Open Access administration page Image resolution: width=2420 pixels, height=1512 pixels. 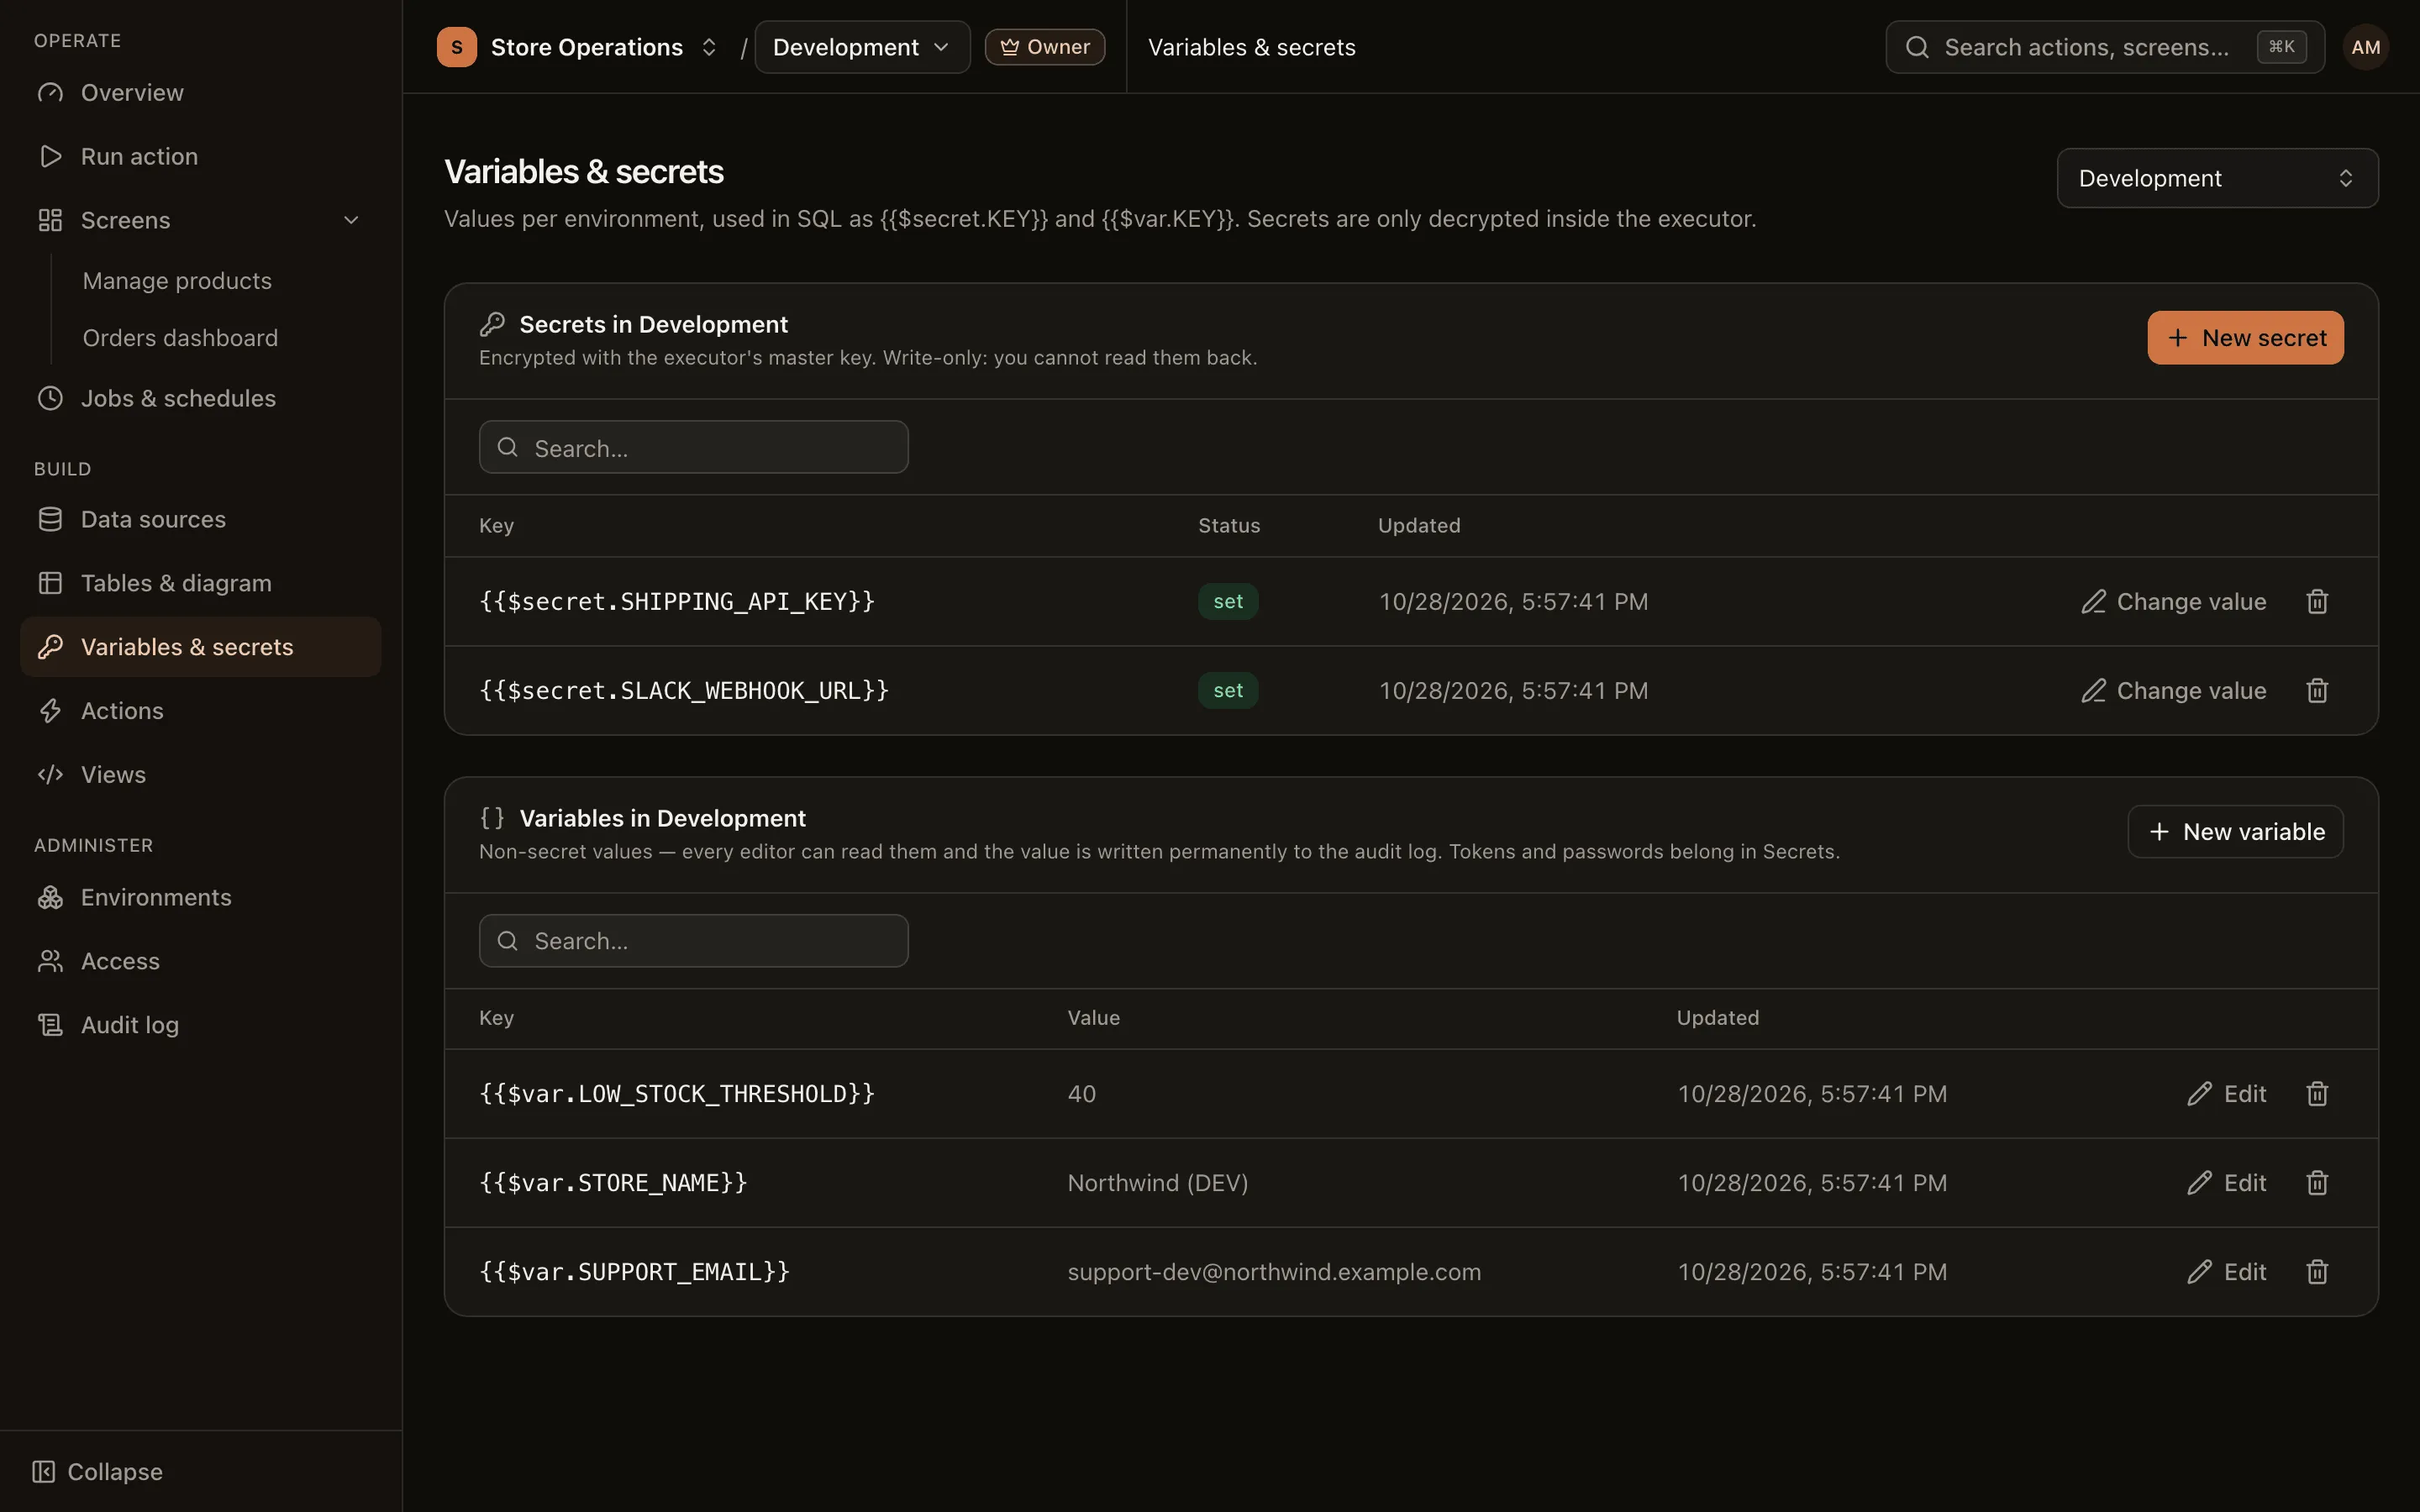point(200,961)
